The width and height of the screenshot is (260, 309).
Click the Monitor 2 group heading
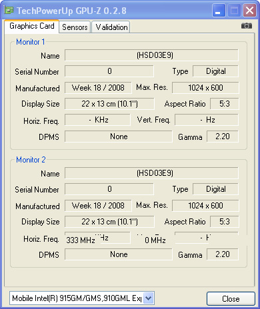coord(31,160)
